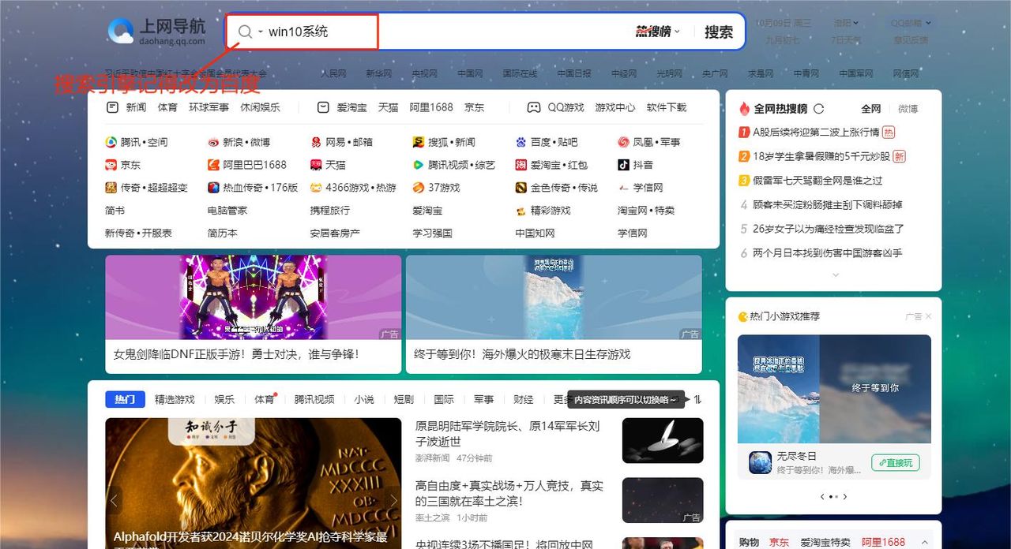The image size is (1011, 549).
Task: Close the 热门小游戏推荐 ad
Action: pyautogui.click(x=928, y=316)
